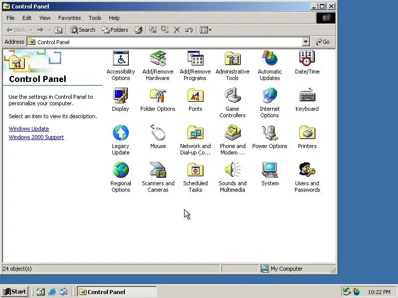Click the Forward arrow button
The width and height of the screenshot is (398, 298).
click(40, 30)
